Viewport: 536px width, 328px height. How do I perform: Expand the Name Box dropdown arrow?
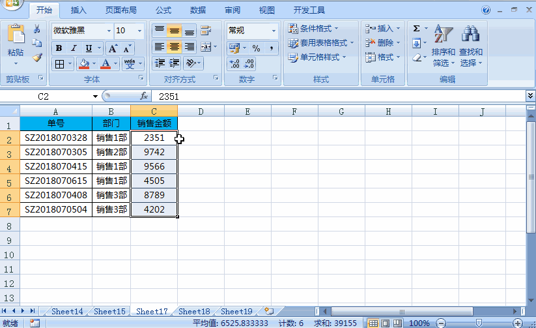(x=95, y=97)
